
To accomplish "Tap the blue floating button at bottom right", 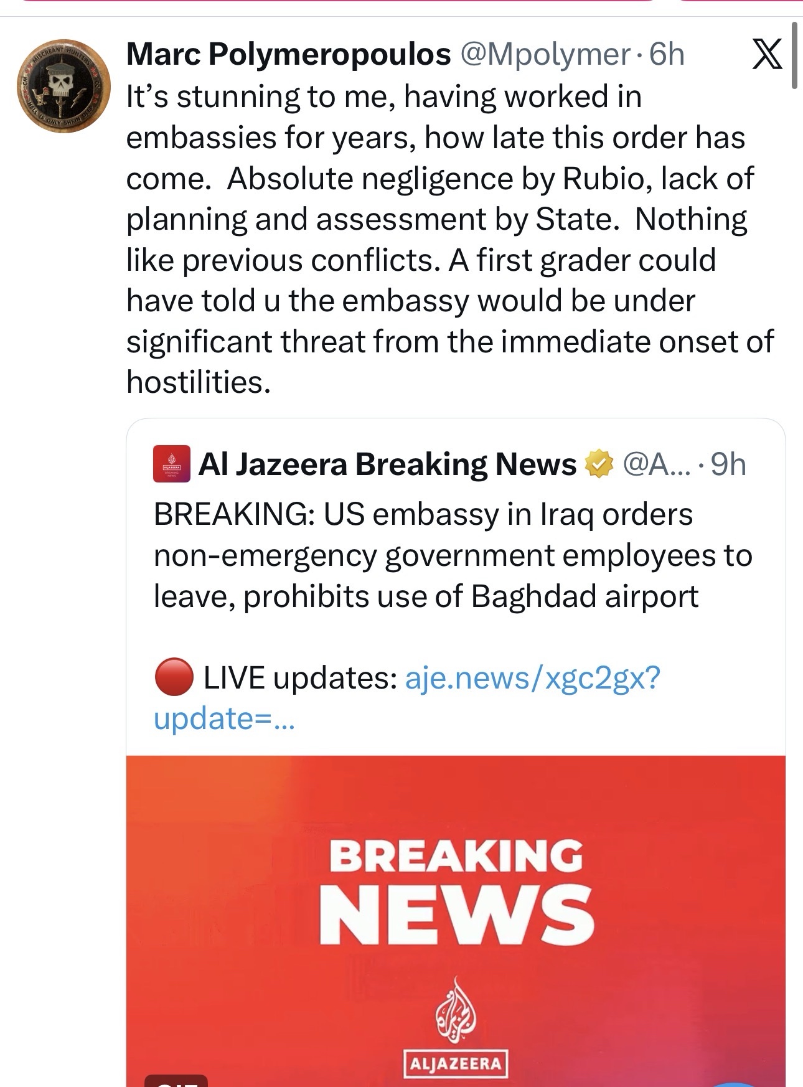I will (x=735, y=1082).
